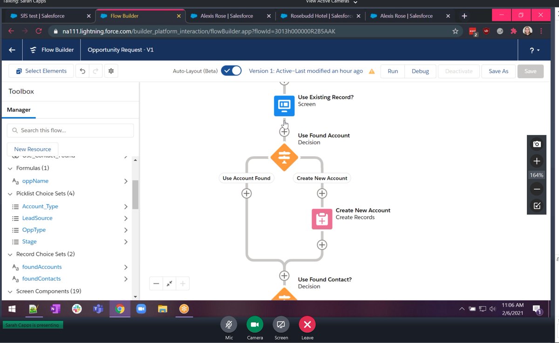Collapse Record Choice Sets (2) section

click(11, 254)
